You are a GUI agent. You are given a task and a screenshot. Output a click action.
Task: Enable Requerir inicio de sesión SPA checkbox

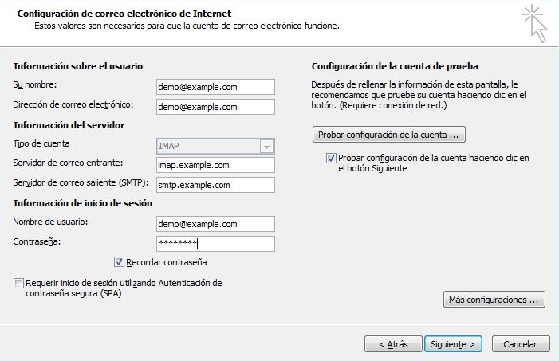(x=18, y=284)
